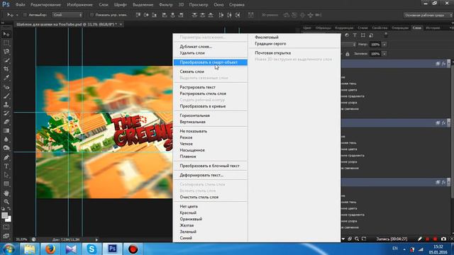The height and width of the screenshot is (255, 454).
Task: Filter layers by type (T) icon
Action: [x=355, y=35]
